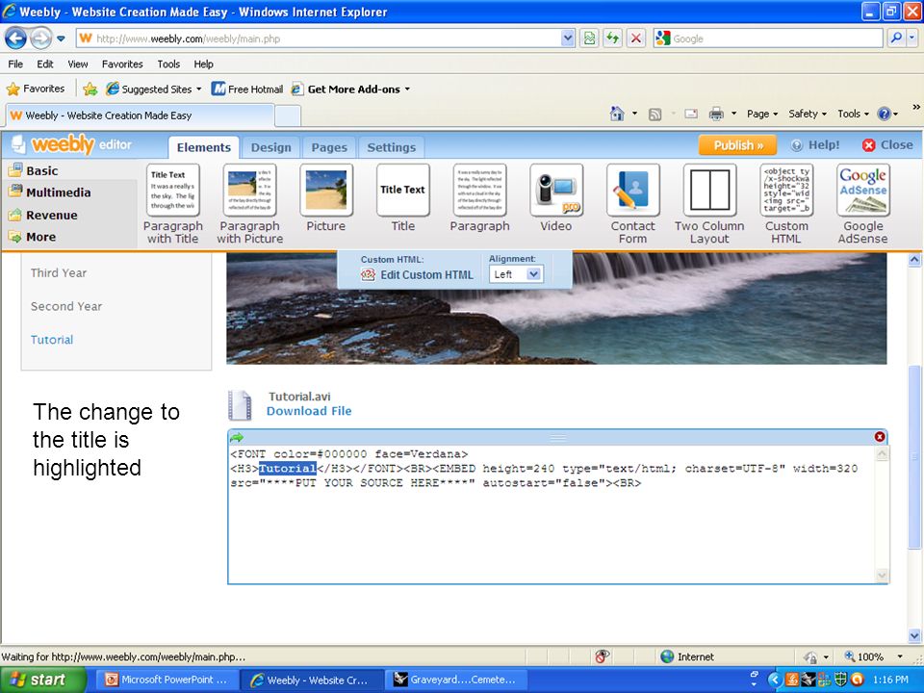The height and width of the screenshot is (693, 924).
Task: Click the Stop loading red X icon
Action: click(x=636, y=38)
